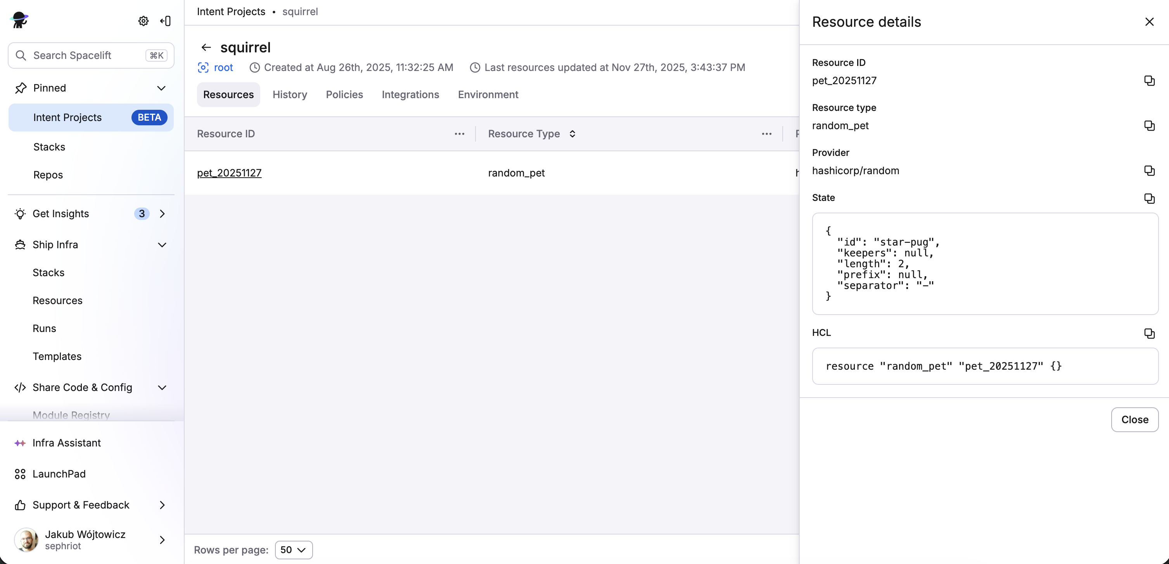The width and height of the screenshot is (1169, 564).
Task: Copy the State JSON contents
Action: (x=1150, y=199)
